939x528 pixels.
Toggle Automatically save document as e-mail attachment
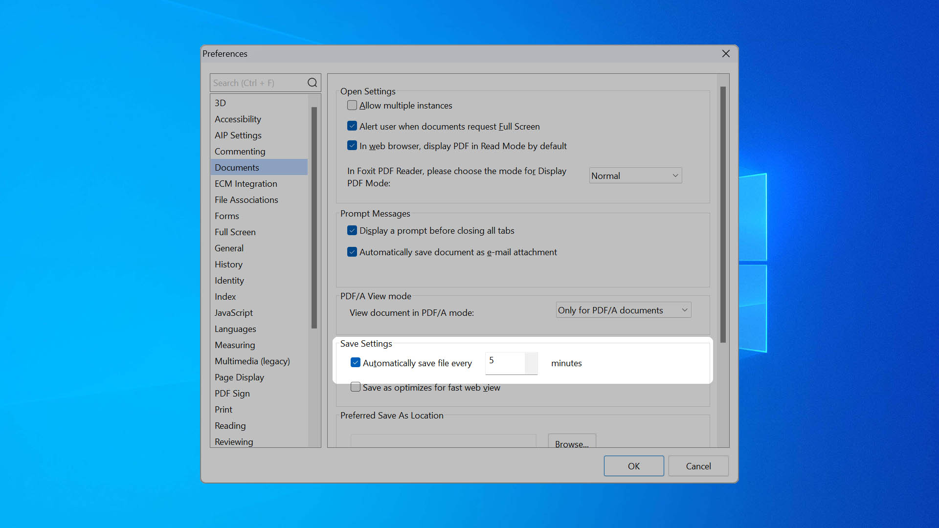point(352,252)
